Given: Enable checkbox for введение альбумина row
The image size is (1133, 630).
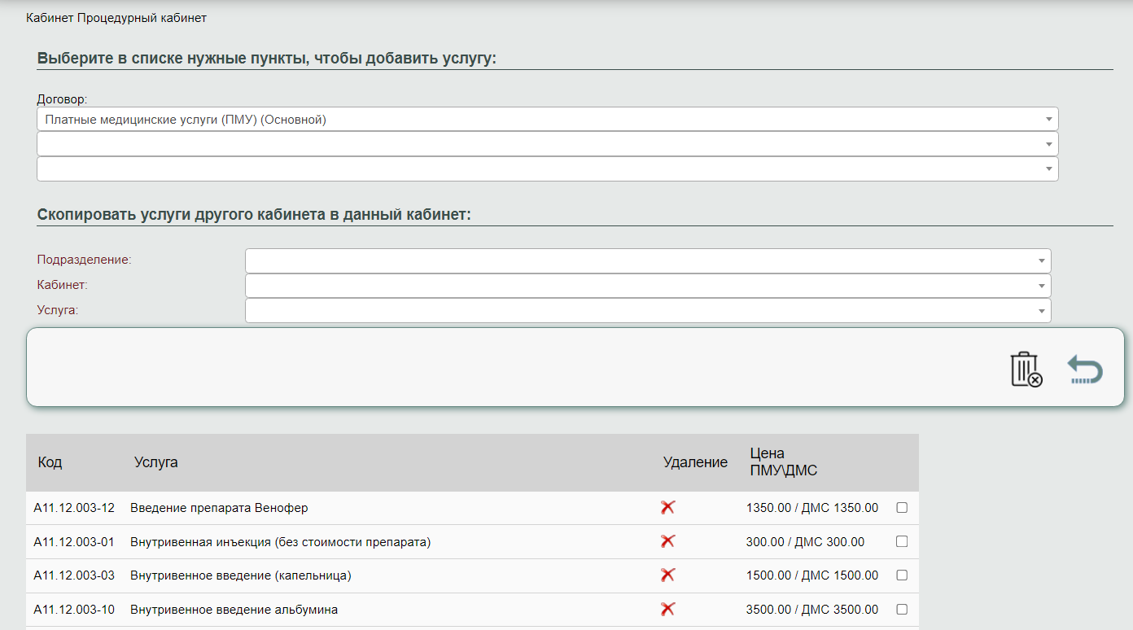Looking at the screenshot, I should click(x=902, y=610).
